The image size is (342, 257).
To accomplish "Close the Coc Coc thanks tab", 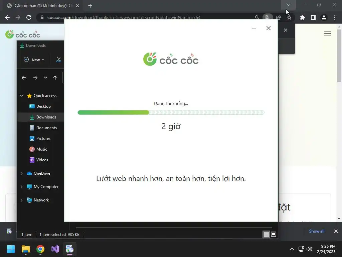I will point(77,6).
